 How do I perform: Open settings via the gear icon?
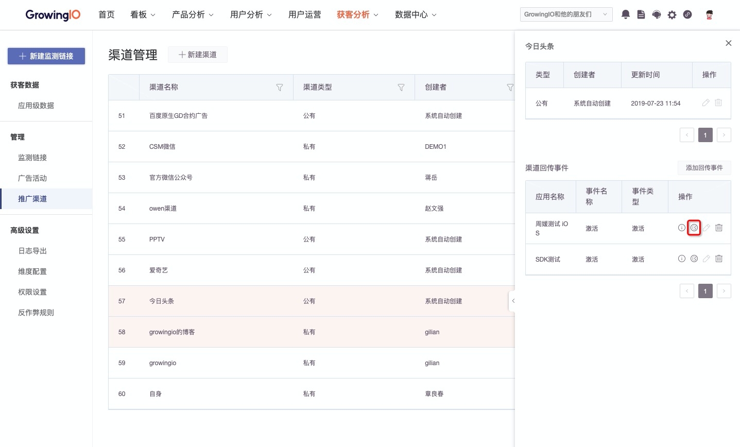coord(672,15)
